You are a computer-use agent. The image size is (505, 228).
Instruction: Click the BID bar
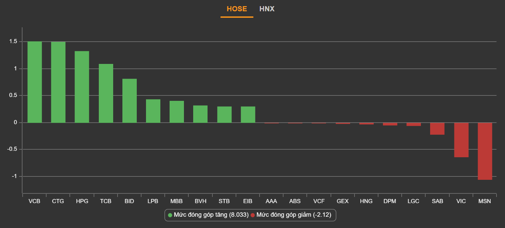coord(129,100)
